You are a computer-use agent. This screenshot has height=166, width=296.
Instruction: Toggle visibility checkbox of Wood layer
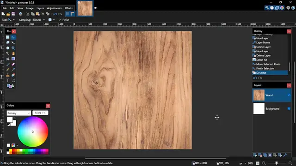[289, 95]
